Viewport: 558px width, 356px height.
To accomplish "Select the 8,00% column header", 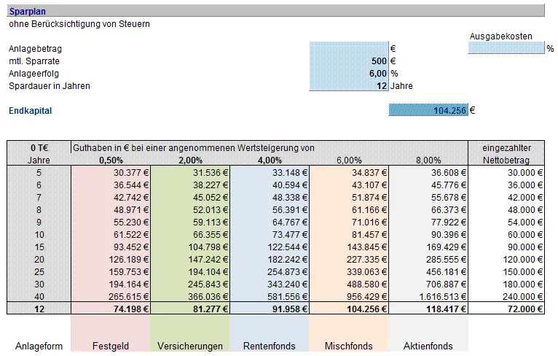I will pyautogui.click(x=428, y=160).
